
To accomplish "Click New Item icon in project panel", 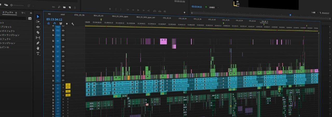I will tap(70, 8).
